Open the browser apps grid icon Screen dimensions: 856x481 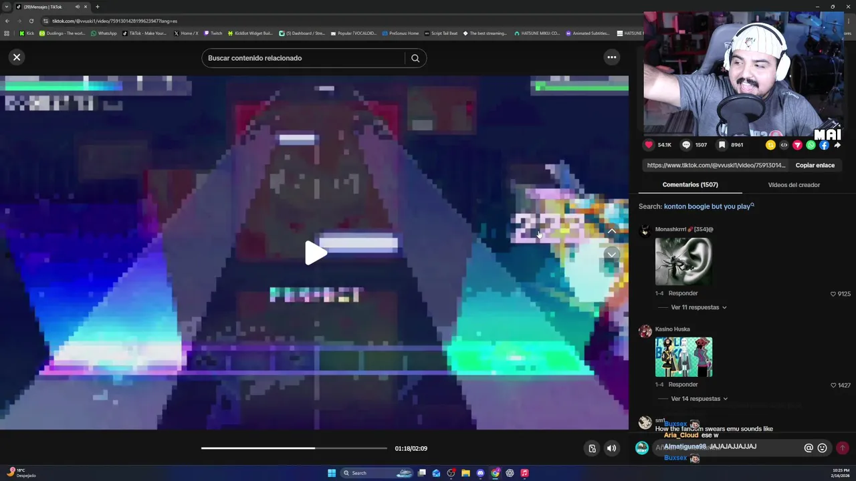tap(7, 33)
